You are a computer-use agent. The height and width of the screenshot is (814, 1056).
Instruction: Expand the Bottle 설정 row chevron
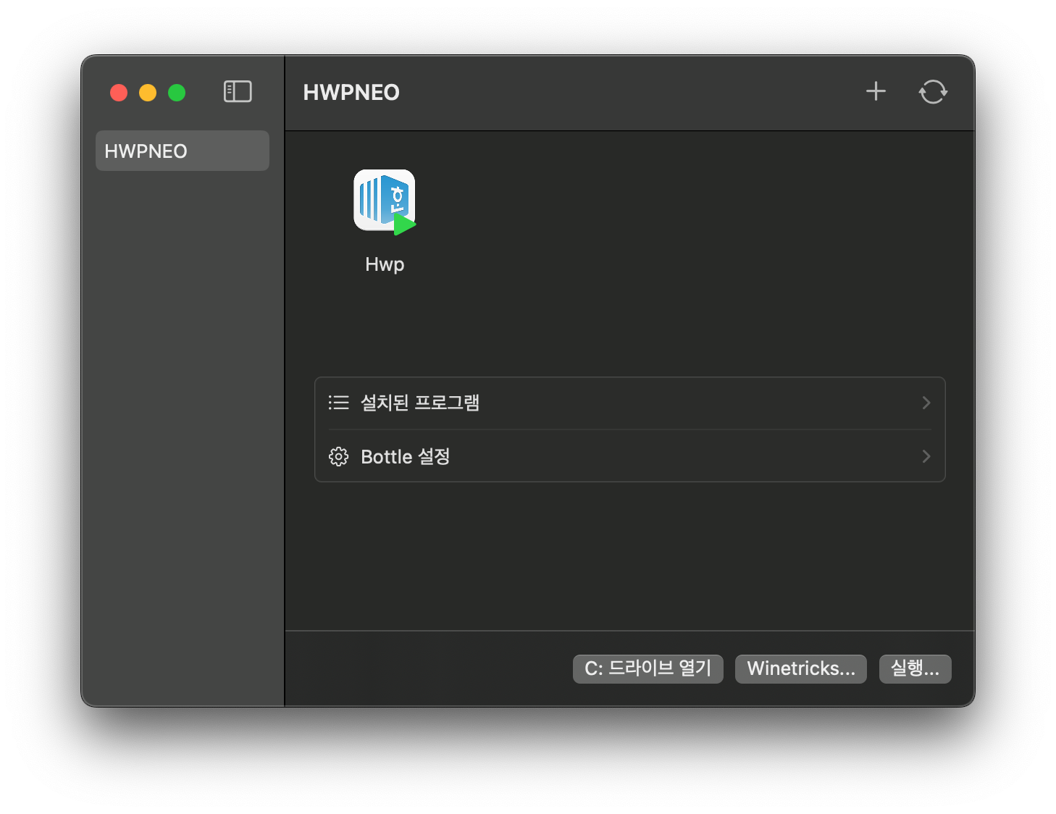(x=926, y=456)
